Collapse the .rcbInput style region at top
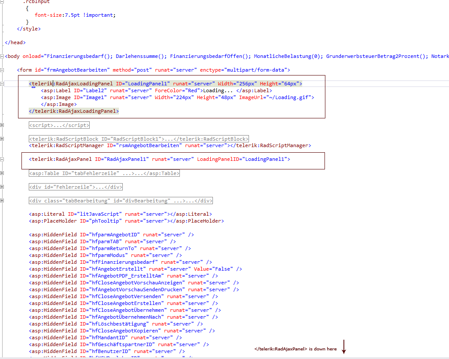The height and width of the screenshot is (359, 449). [2, 2]
